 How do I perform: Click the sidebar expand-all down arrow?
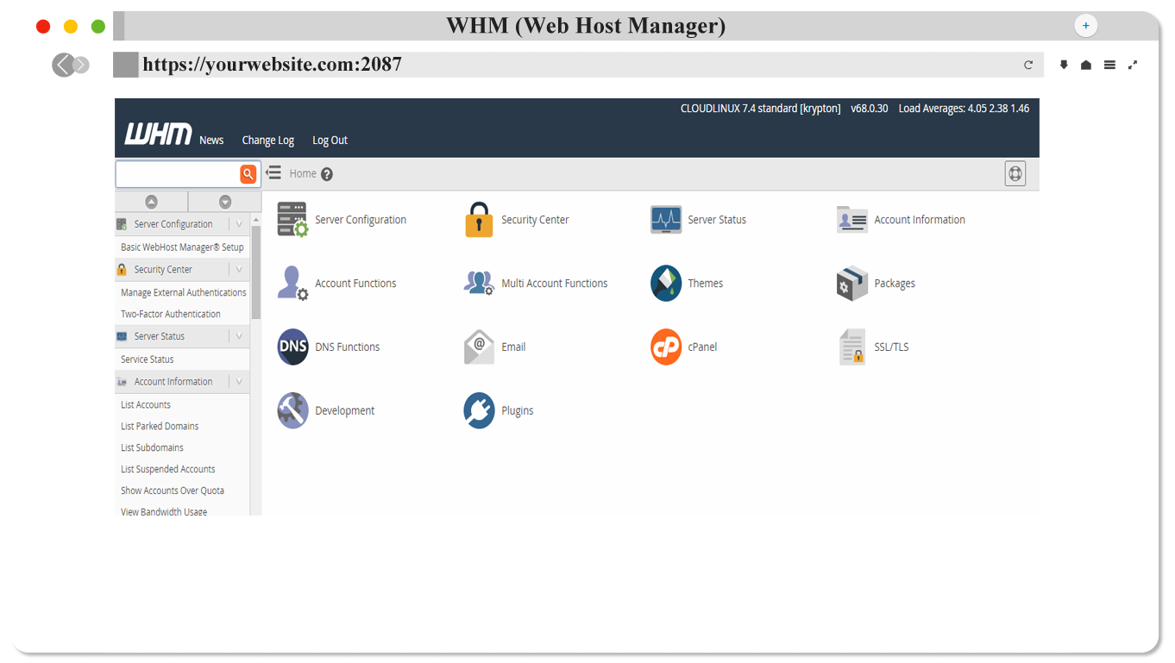pos(225,202)
